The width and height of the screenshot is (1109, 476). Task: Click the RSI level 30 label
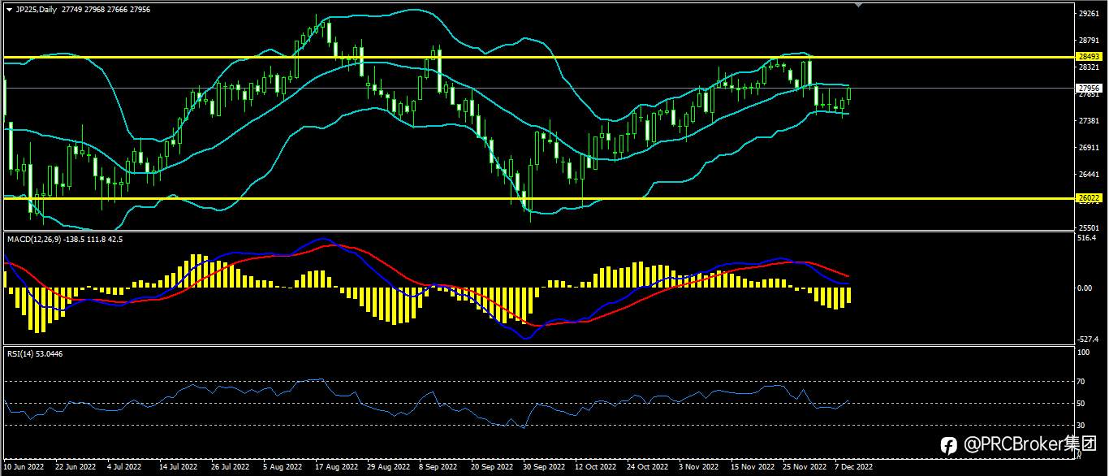click(x=1081, y=425)
